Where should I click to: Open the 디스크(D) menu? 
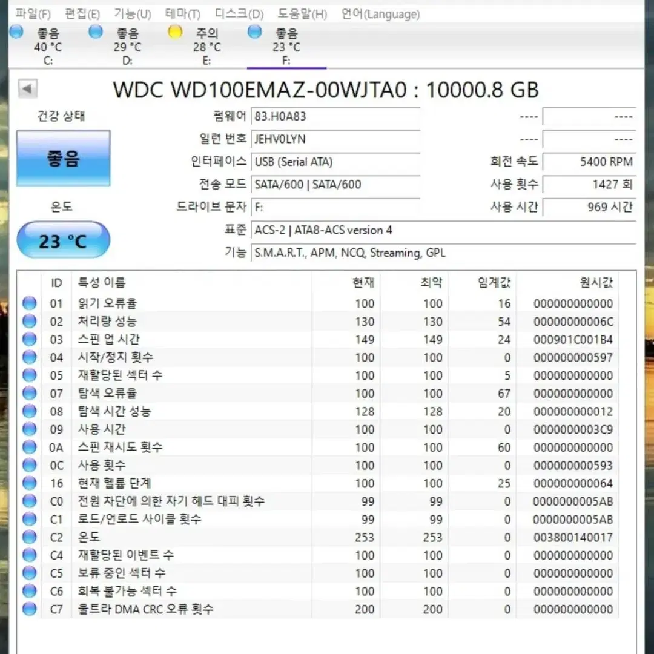239,14
